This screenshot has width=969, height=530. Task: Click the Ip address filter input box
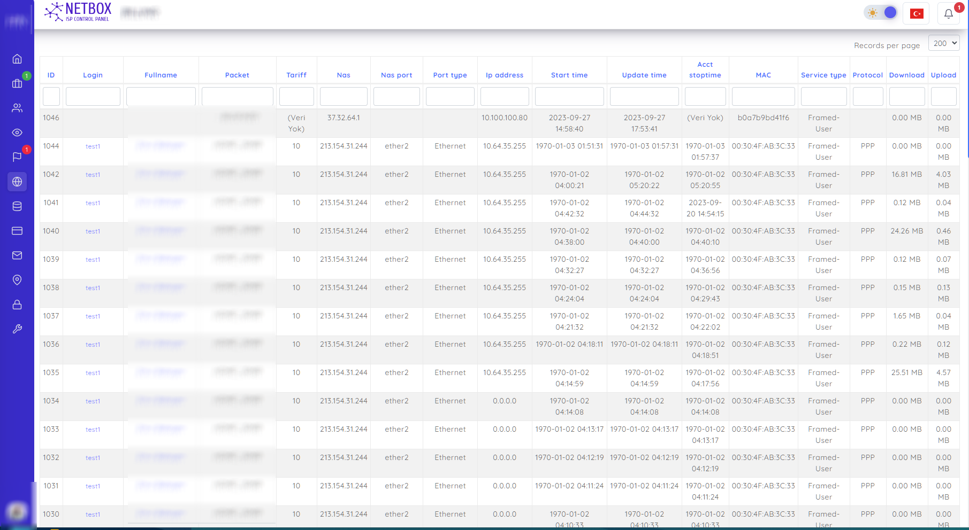tap(505, 97)
